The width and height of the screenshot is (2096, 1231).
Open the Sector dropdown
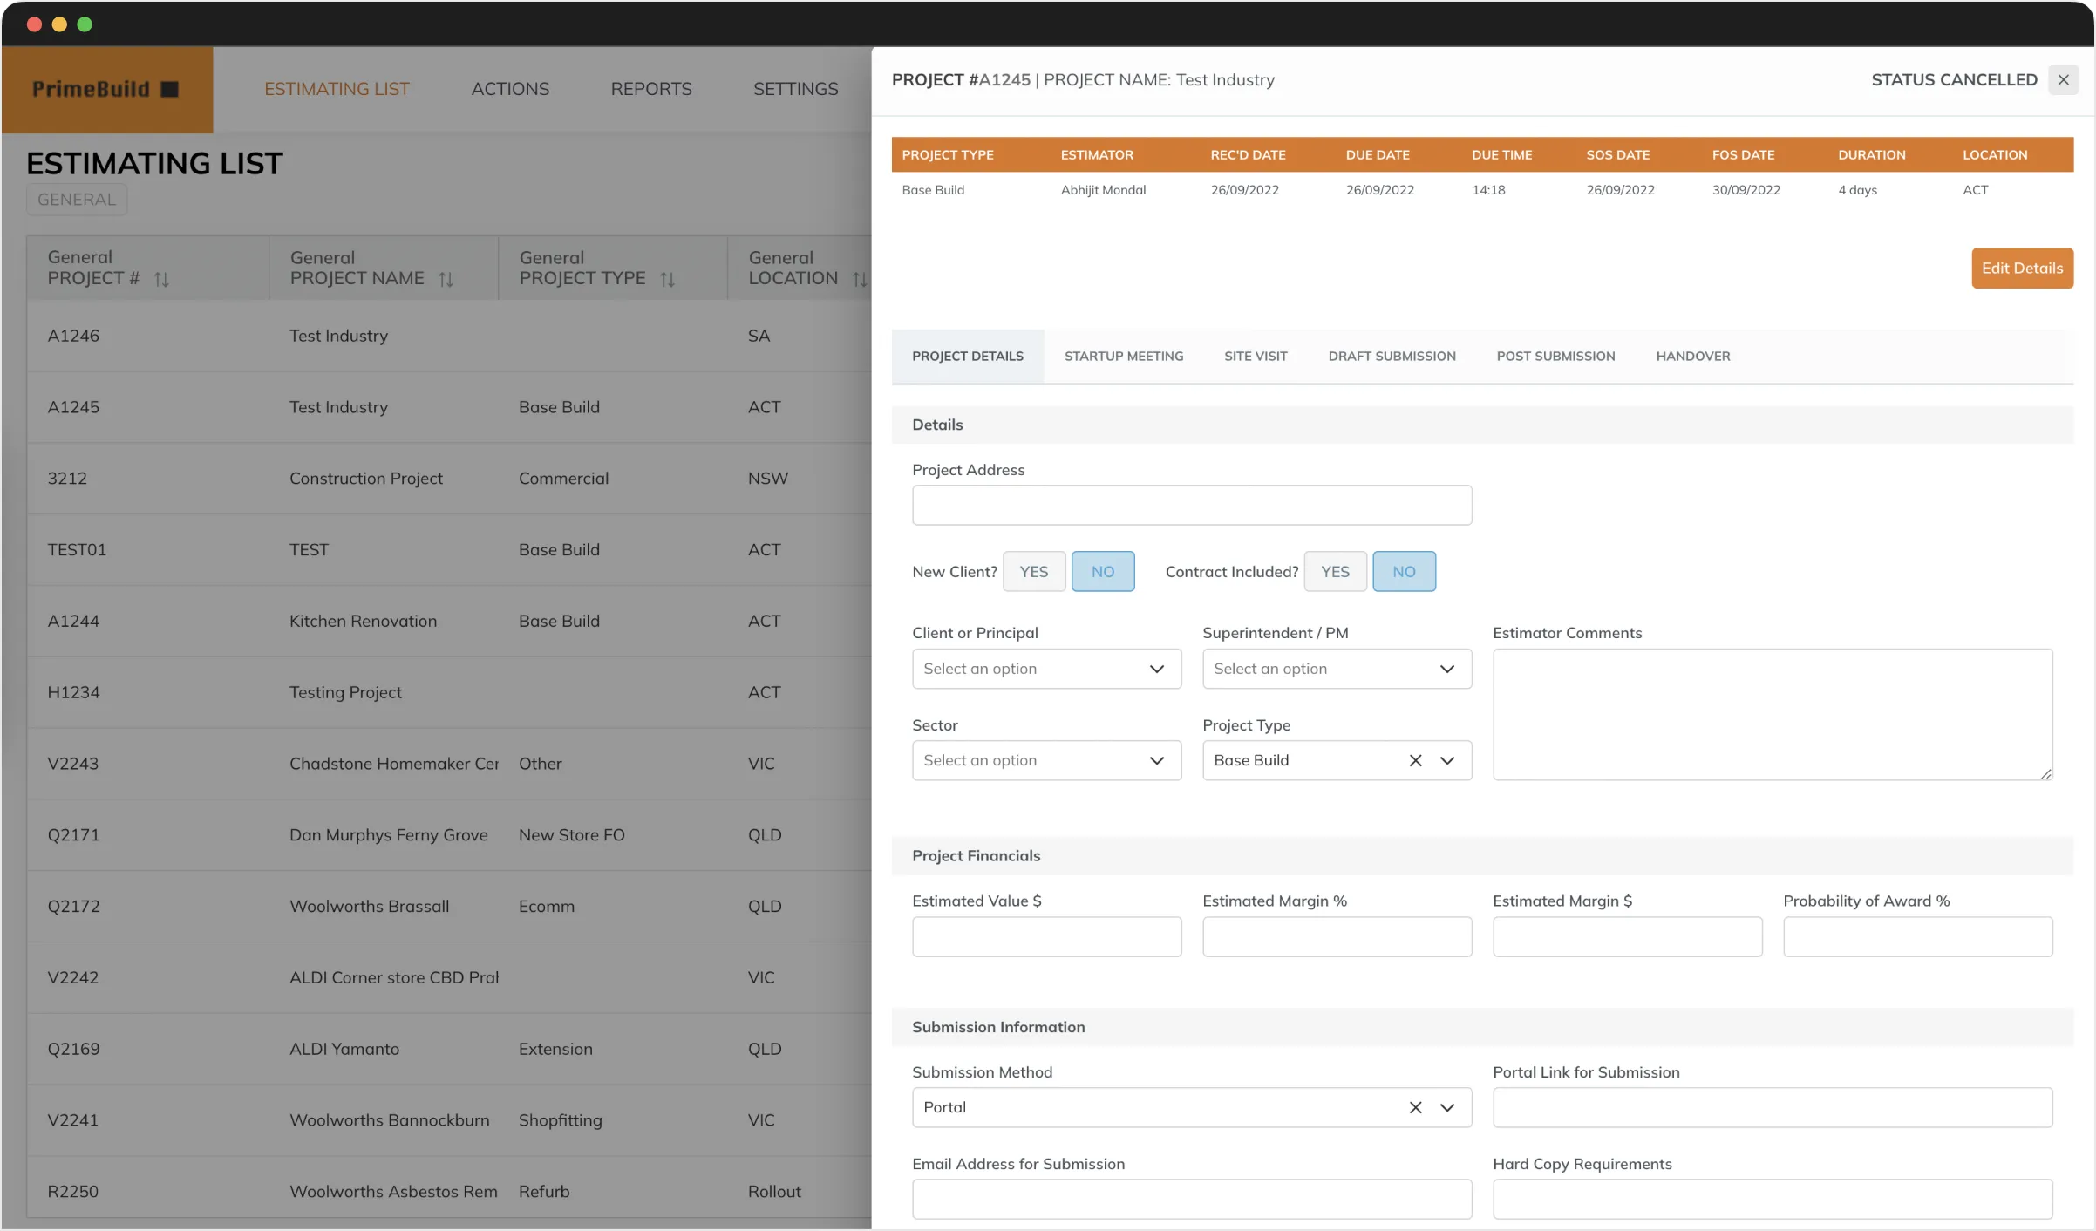click(1046, 761)
